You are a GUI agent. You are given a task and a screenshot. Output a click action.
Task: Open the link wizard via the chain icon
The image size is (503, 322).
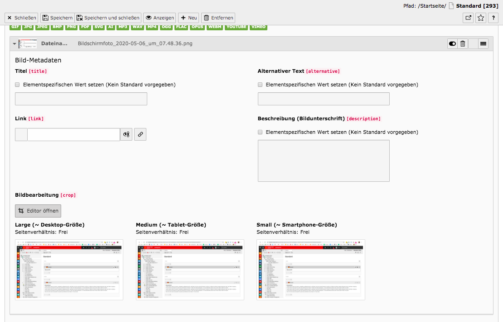140,134
